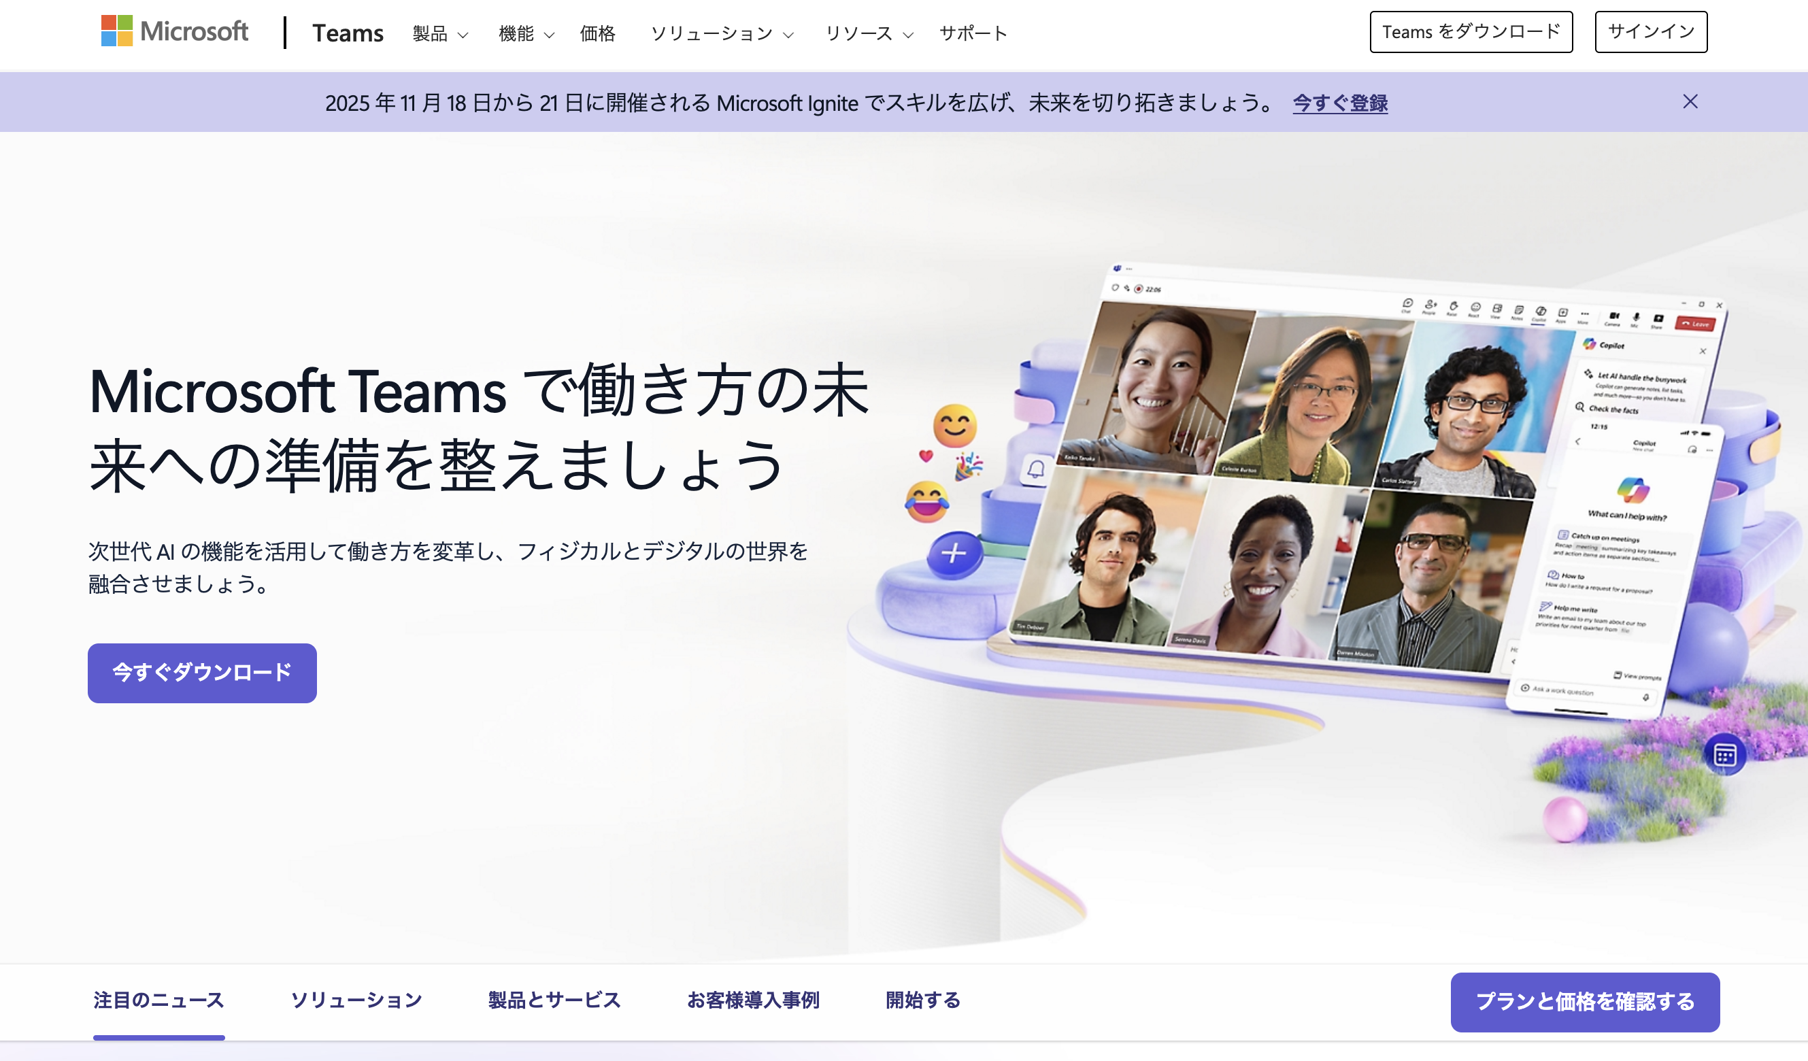Expand the ソリューション navigation dropdown
The width and height of the screenshot is (1808, 1061).
click(x=720, y=33)
